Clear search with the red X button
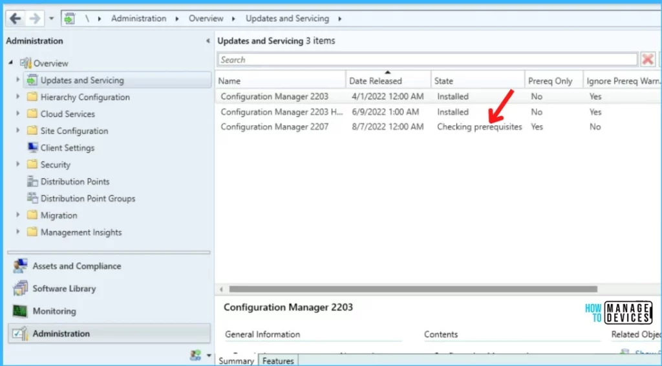 point(648,59)
